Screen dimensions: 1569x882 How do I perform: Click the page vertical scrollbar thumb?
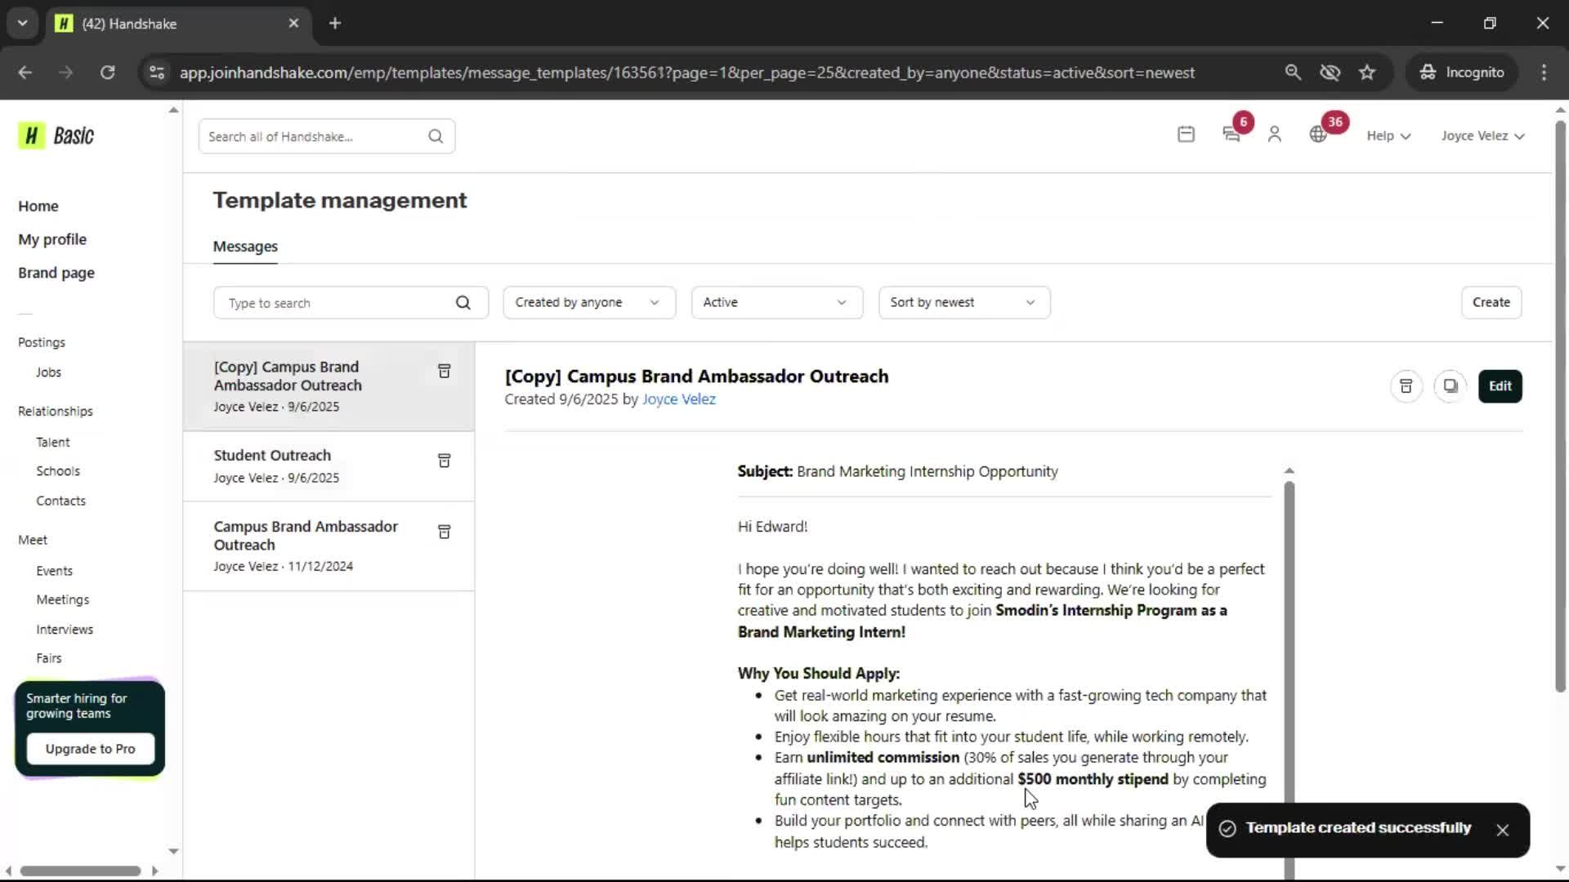[1560, 406]
